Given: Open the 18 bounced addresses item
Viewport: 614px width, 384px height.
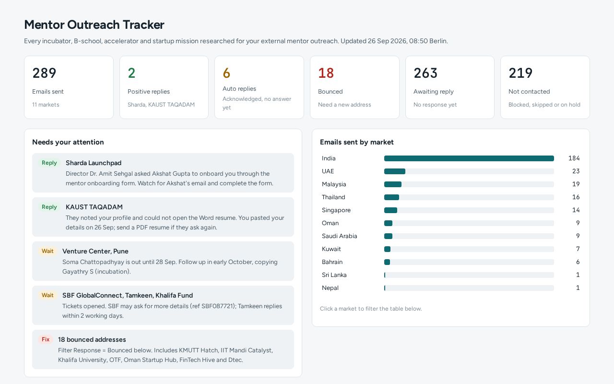Looking at the screenshot, I should click(x=163, y=349).
